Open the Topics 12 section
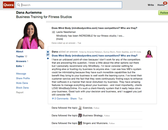The width and height of the screenshot is (168, 130). tap(22, 56)
